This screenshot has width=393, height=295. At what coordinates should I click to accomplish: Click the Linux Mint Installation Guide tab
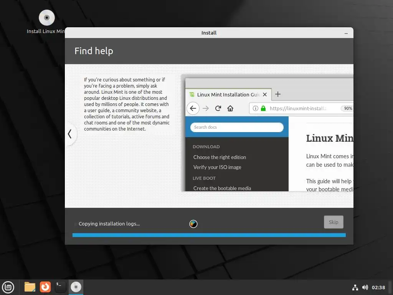pos(228,94)
